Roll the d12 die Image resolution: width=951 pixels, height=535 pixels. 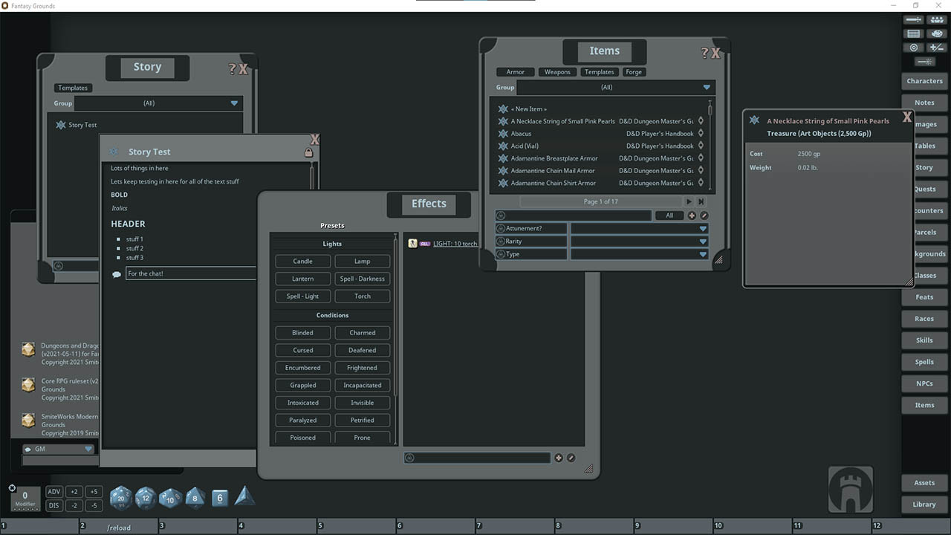[145, 498]
